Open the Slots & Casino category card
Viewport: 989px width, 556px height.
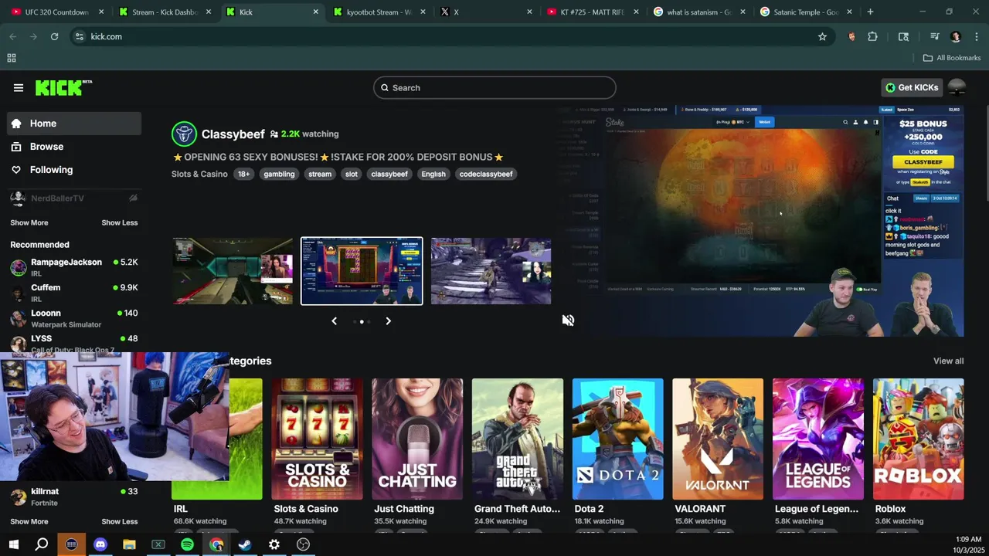pos(317,439)
